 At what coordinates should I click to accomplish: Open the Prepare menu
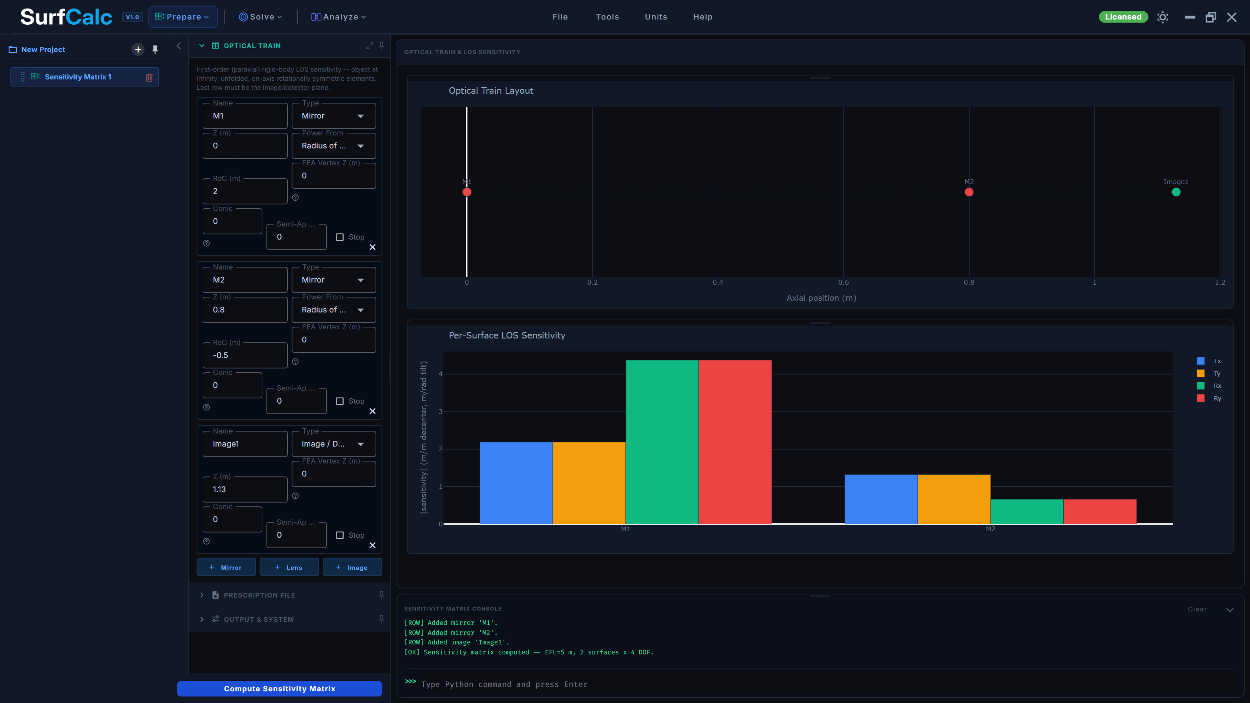point(183,17)
